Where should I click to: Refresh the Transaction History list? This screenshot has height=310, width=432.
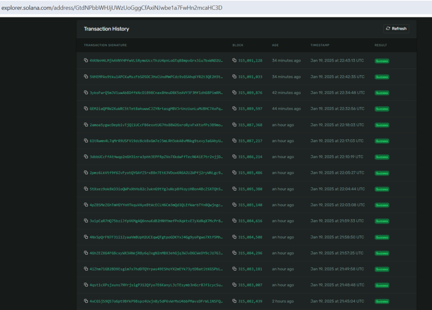[396, 29]
